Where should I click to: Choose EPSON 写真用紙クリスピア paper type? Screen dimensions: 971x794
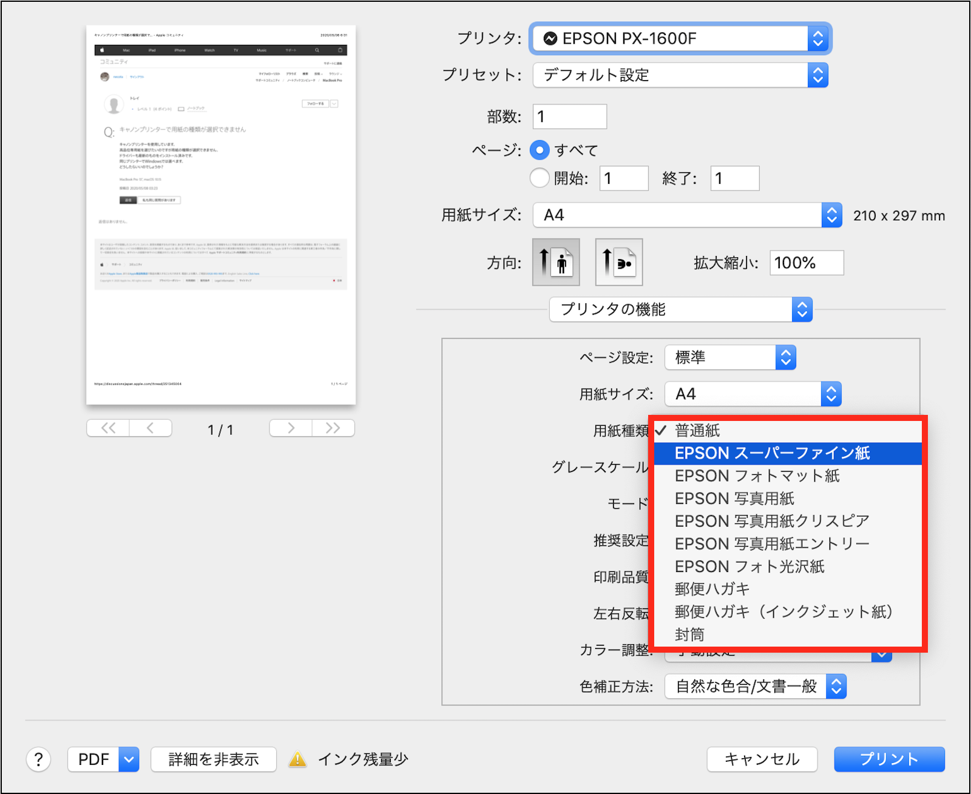pos(788,522)
